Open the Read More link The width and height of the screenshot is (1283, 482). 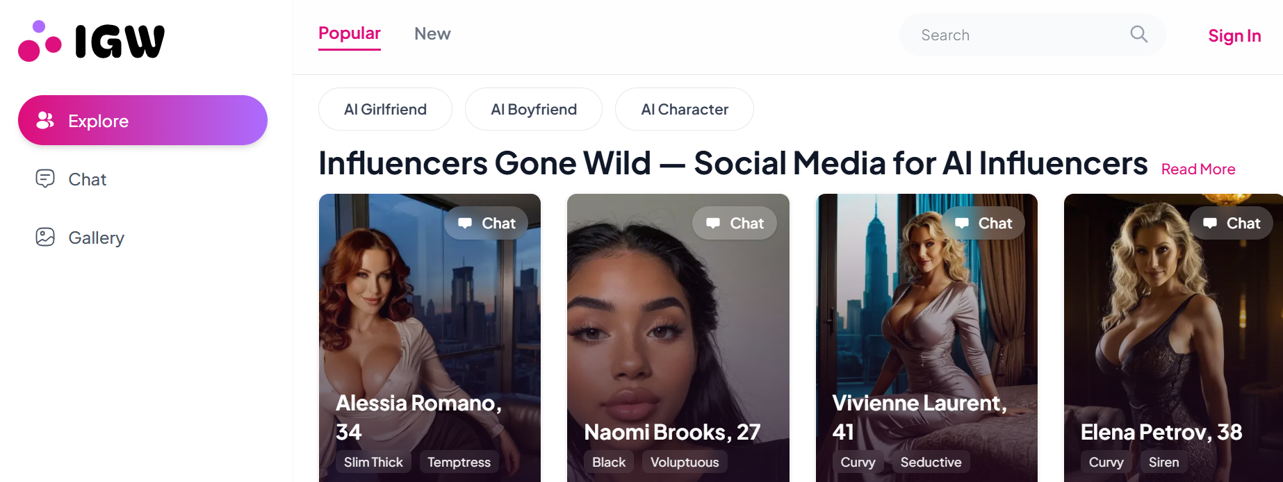tap(1198, 169)
